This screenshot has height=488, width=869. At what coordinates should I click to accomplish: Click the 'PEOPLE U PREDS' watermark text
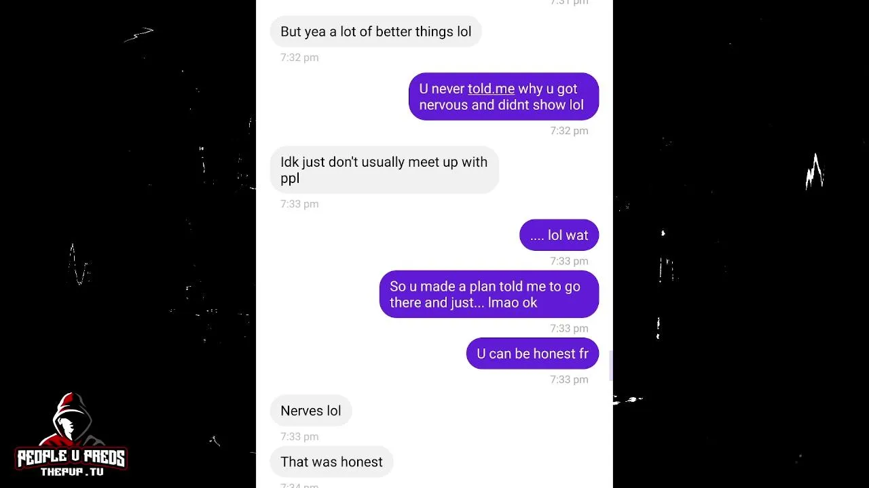point(71,458)
